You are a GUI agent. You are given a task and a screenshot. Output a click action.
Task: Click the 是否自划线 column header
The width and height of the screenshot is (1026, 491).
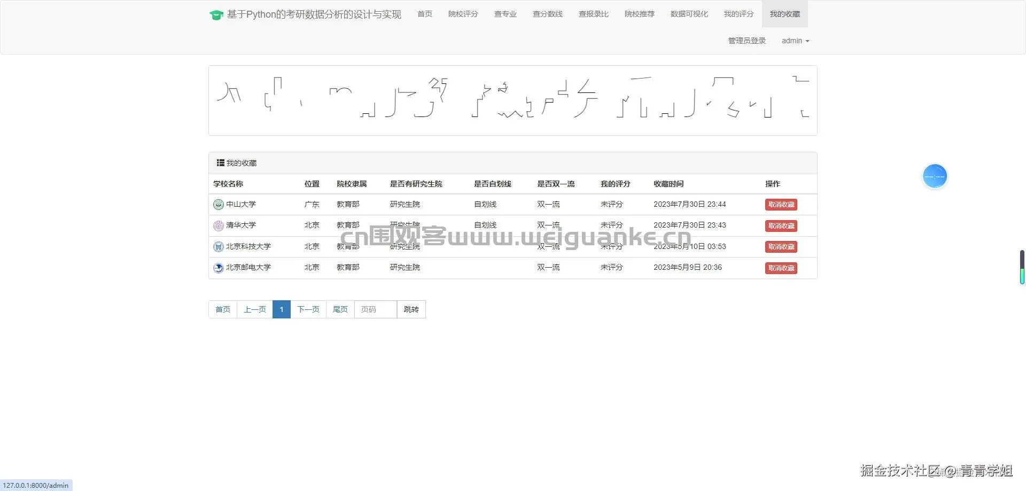coord(493,184)
